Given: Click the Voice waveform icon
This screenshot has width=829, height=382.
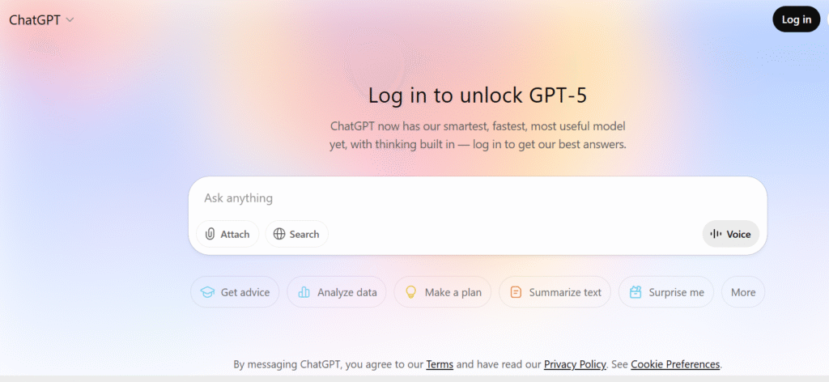Looking at the screenshot, I should (x=716, y=234).
